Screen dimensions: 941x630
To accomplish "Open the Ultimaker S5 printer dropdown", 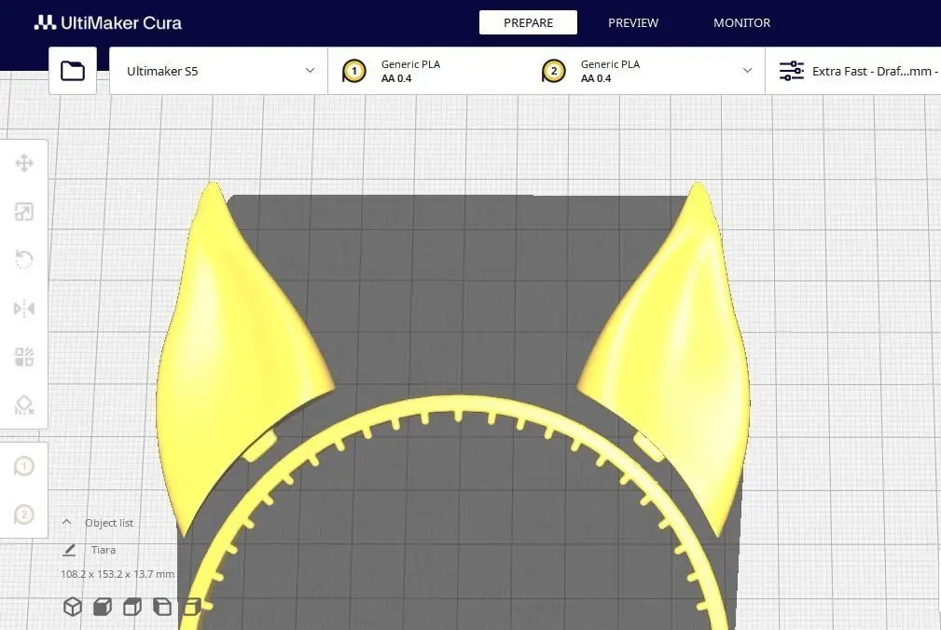I will 218,71.
